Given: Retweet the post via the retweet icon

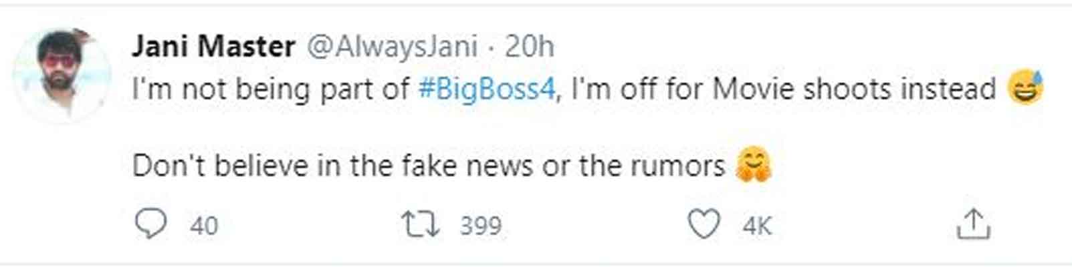Looking at the screenshot, I should click(x=420, y=224).
